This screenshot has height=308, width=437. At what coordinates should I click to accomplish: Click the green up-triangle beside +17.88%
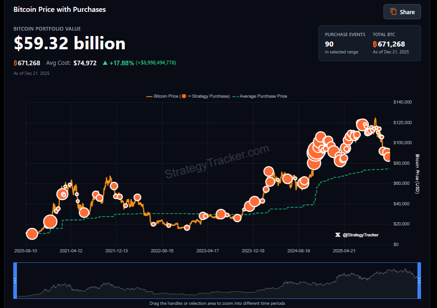click(x=105, y=63)
